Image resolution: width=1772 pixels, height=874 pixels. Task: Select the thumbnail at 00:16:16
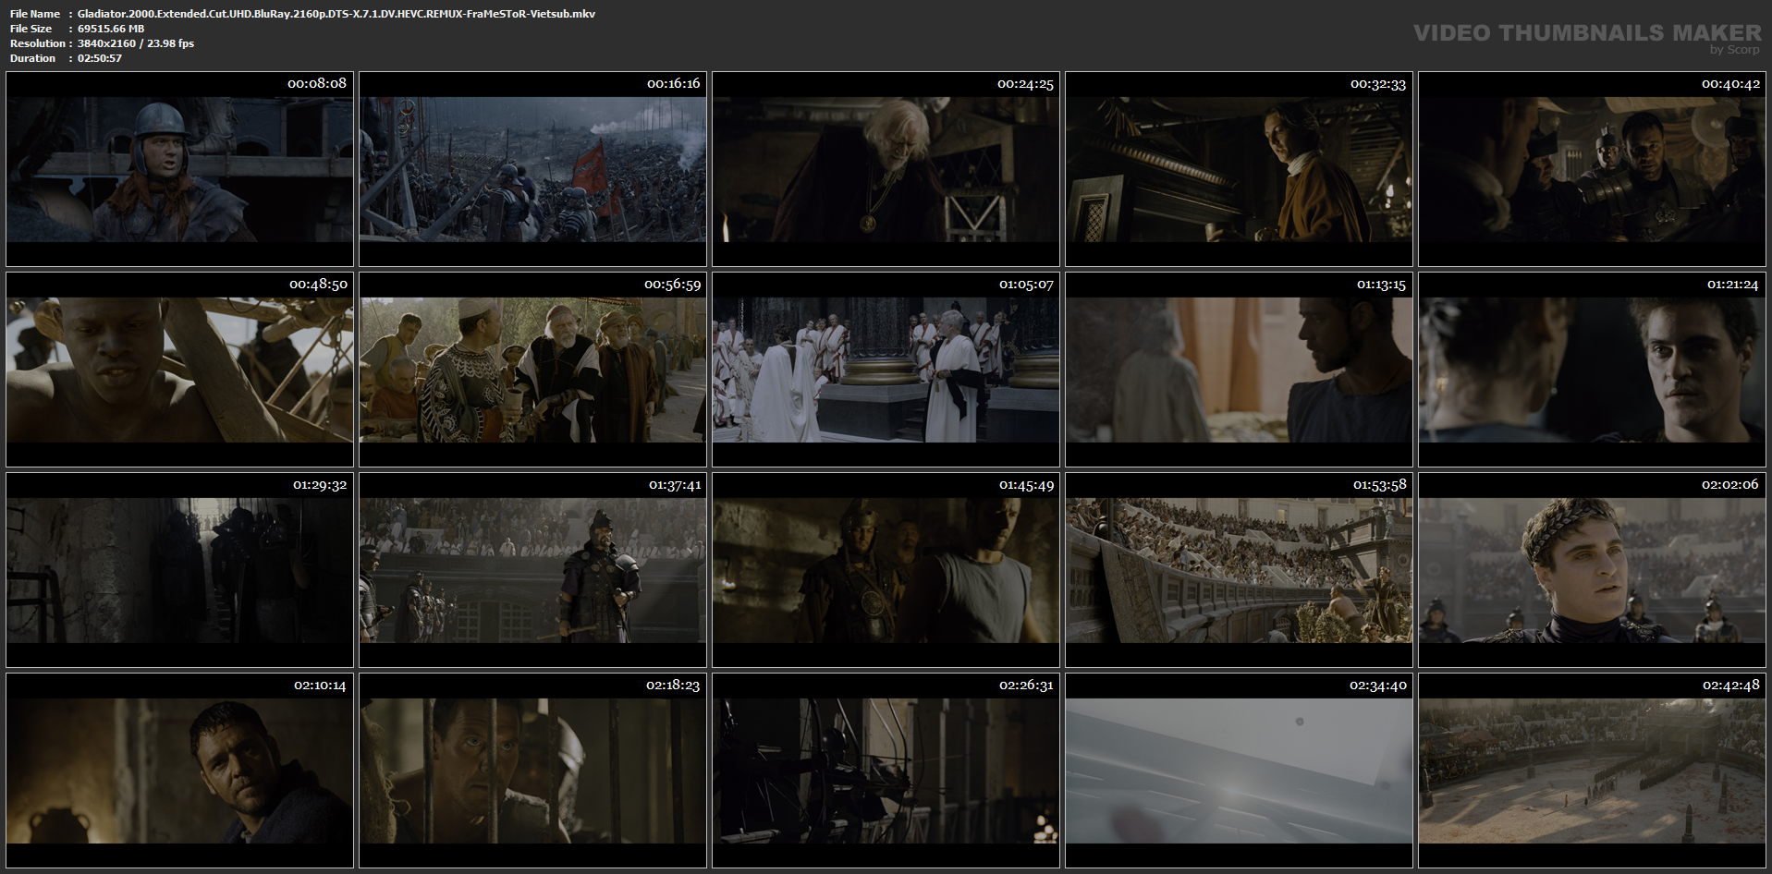[x=532, y=169]
